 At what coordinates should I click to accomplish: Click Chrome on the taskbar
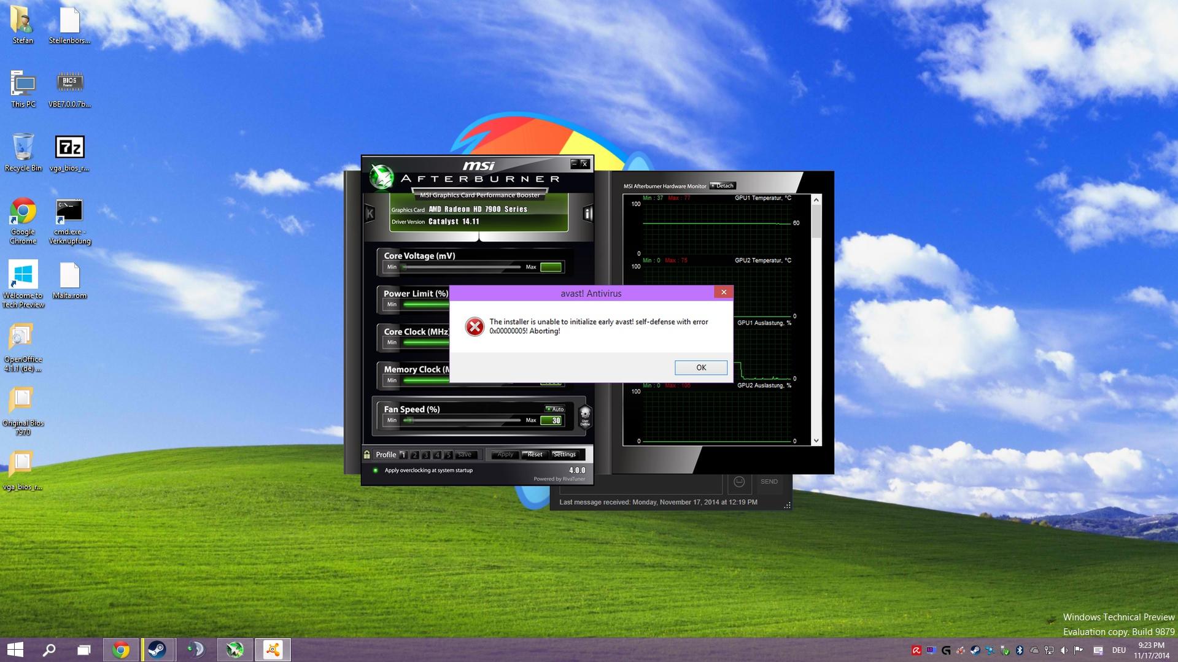(x=121, y=650)
